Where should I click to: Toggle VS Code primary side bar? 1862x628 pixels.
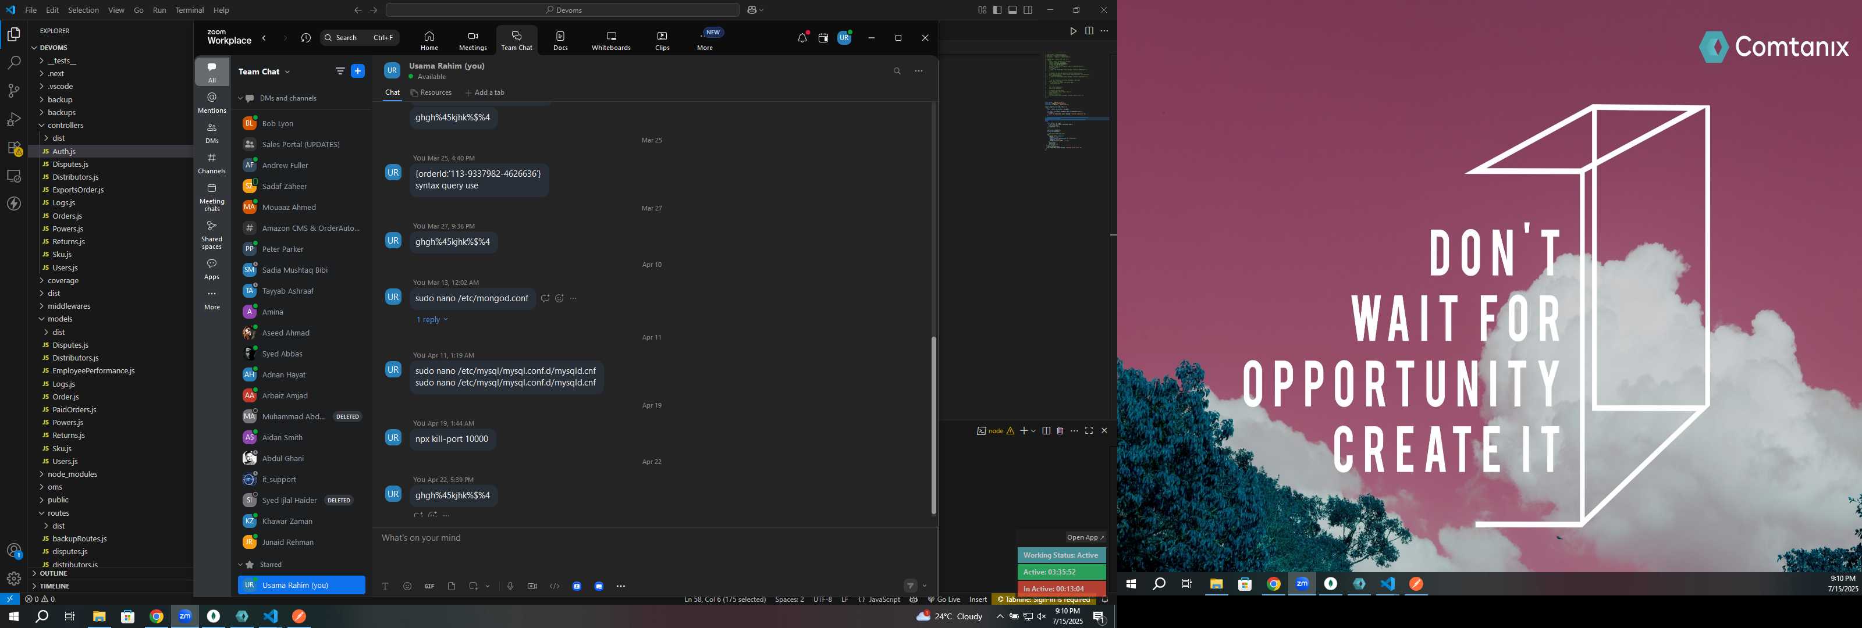(997, 10)
